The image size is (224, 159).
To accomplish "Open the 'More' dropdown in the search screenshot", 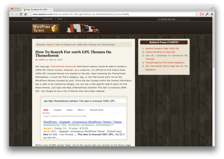I will (81, 110).
